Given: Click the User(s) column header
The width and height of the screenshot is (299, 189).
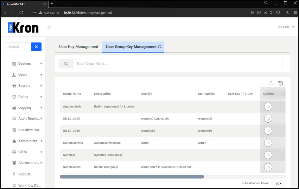Looking at the screenshot, I should click(146, 94).
